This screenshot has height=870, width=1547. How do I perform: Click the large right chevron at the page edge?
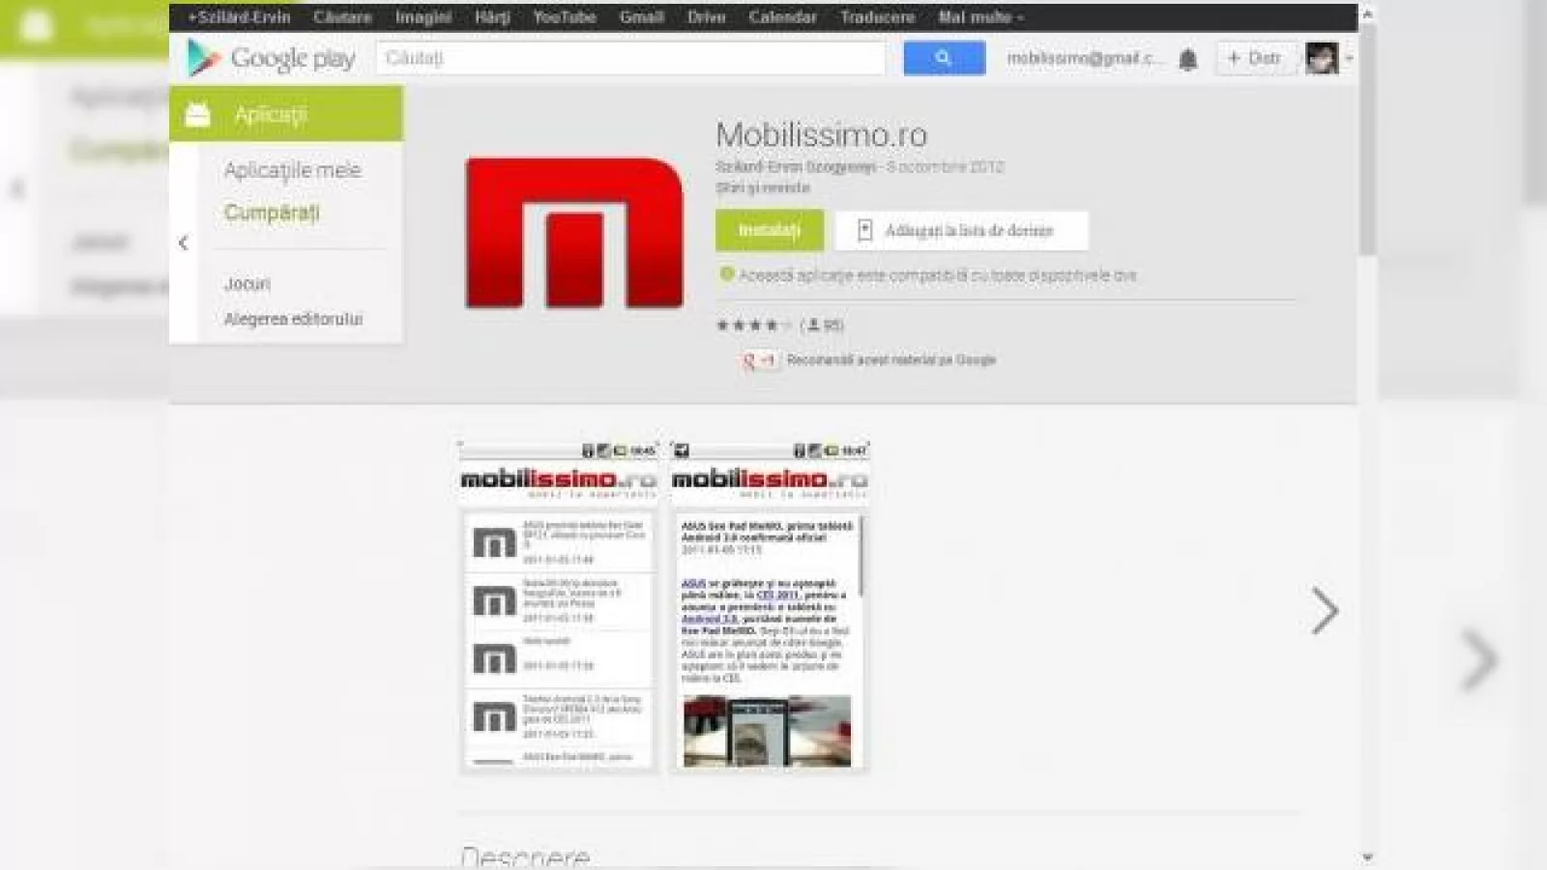1479,660
